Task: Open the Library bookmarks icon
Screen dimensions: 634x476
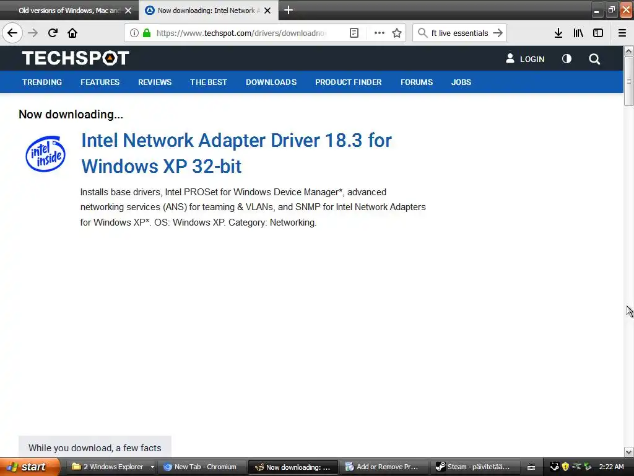Action: (578, 33)
